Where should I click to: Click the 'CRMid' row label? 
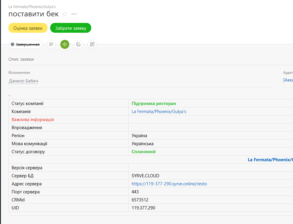18,200
